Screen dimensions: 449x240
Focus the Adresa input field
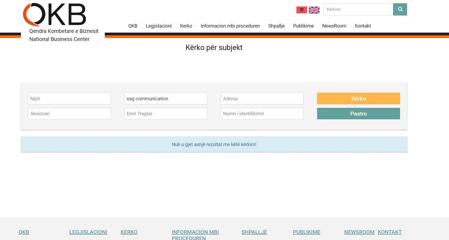tap(262, 98)
